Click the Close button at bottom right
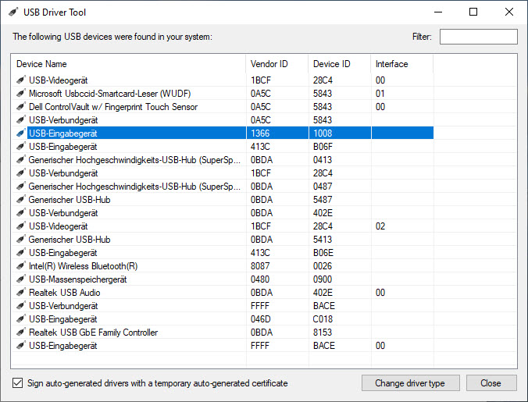Viewport: 528px width, 402px height. [x=491, y=383]
